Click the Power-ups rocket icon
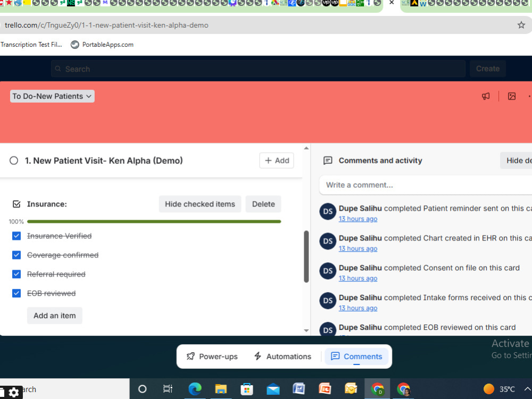Screen dimensions: 532x399 pos(190,356)
